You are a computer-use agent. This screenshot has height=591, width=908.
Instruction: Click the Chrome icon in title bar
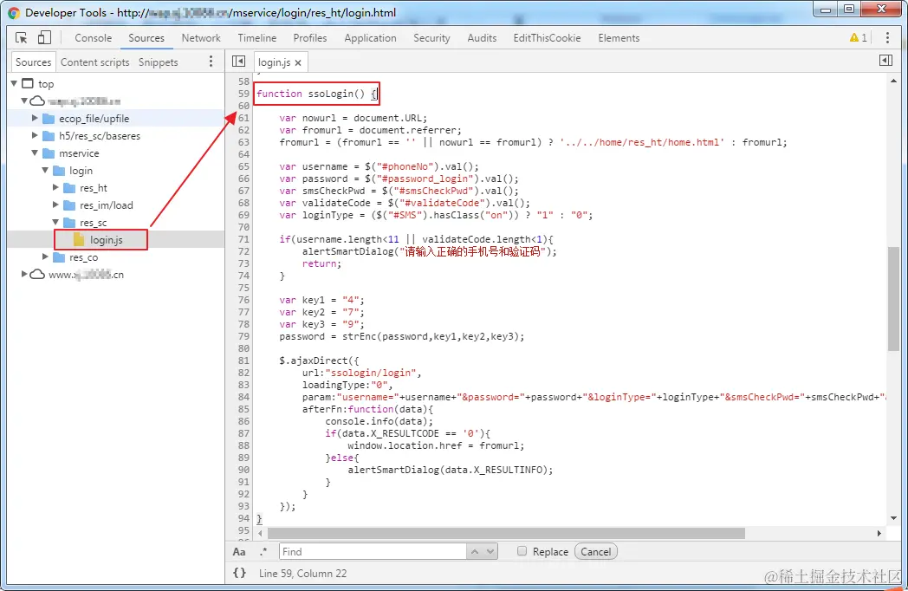pyautogui.click(x=13, y=13)
